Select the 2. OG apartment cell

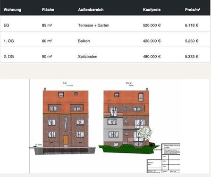coord(8,57)
